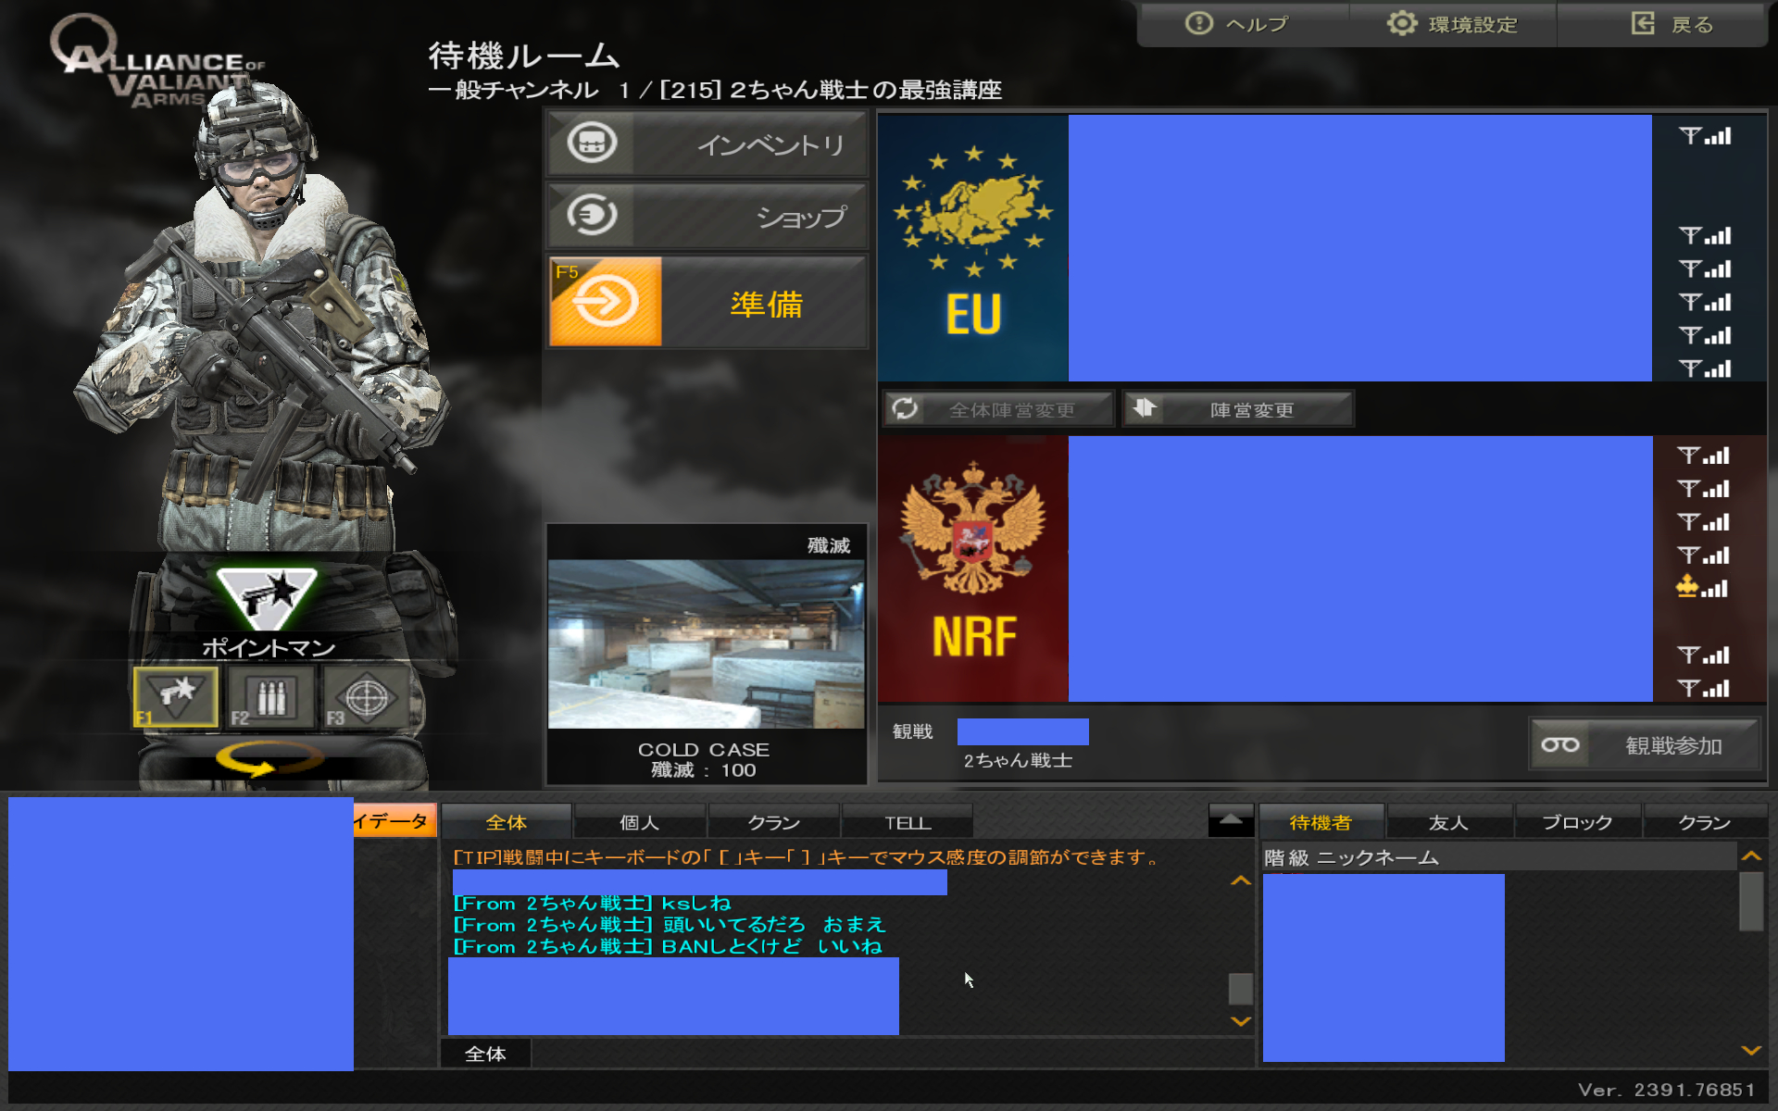Screen dimensions: 1778x1111
Task: Open 環境設定 settings via the gear
Action: coord(1402,24)
